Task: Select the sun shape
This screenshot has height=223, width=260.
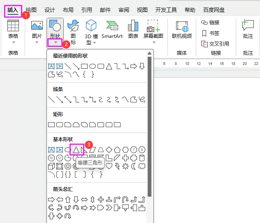Action: (125, 166)
